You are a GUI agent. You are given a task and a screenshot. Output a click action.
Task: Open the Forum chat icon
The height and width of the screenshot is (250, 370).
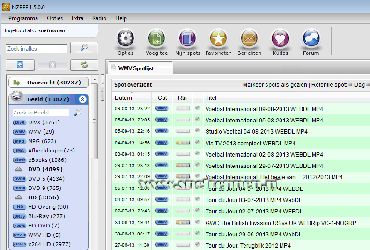click(311, 38)
